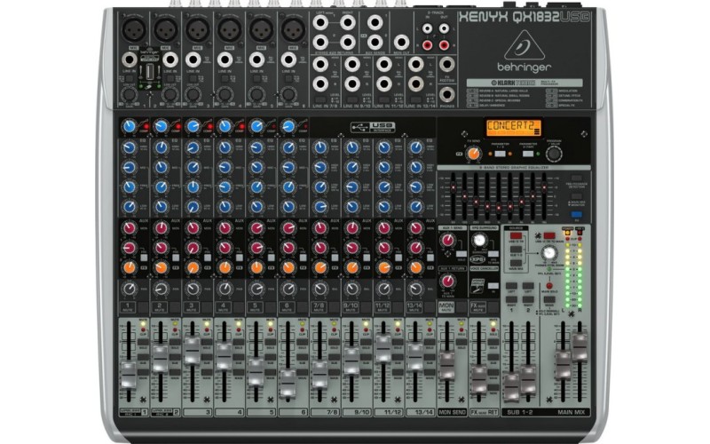The width and height of the screenshot is (710, 444).
Task: Click the PHONES output jack
Action: tap(447, 95)
